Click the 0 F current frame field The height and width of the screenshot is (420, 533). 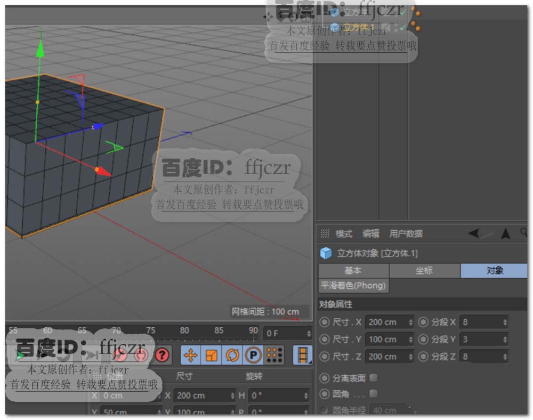coord(288,333)
